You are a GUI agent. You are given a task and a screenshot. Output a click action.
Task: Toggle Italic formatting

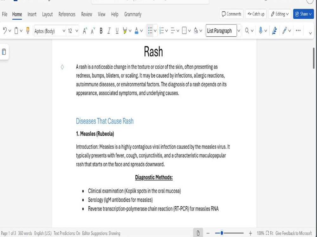tap(109, 31)
